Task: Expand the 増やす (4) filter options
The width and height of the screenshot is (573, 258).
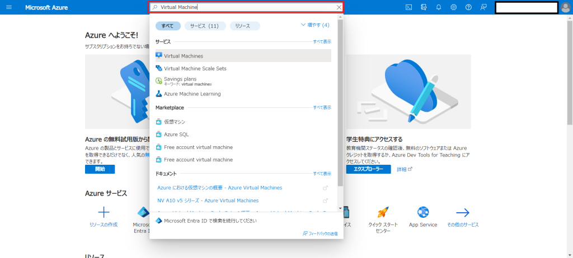Action: 315,25
